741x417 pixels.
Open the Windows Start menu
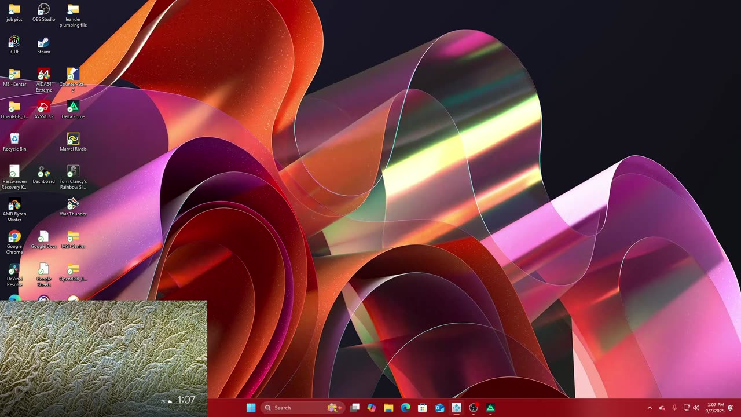point(251,408)
